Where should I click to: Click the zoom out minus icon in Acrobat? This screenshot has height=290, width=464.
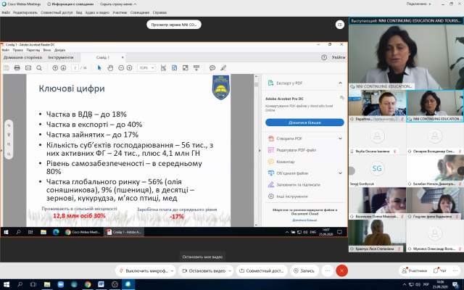121,68
